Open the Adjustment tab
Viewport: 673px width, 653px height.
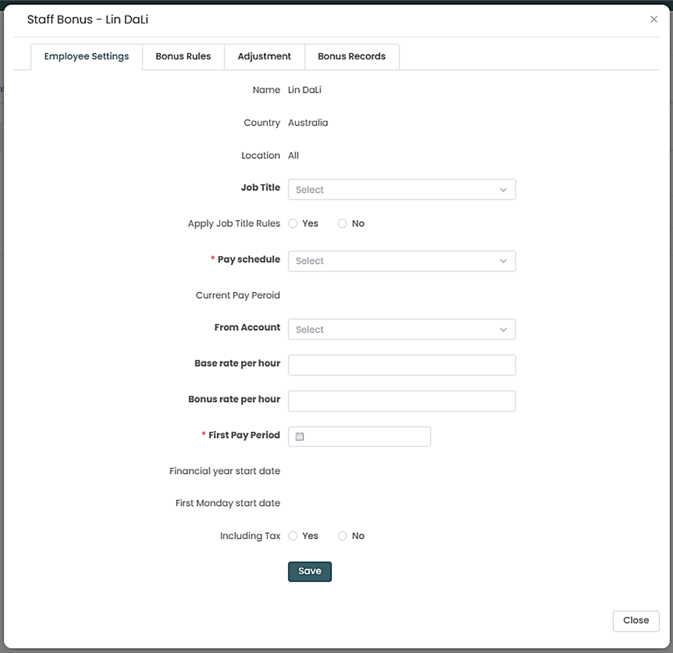pyautogui.click(x=264, y=57)
